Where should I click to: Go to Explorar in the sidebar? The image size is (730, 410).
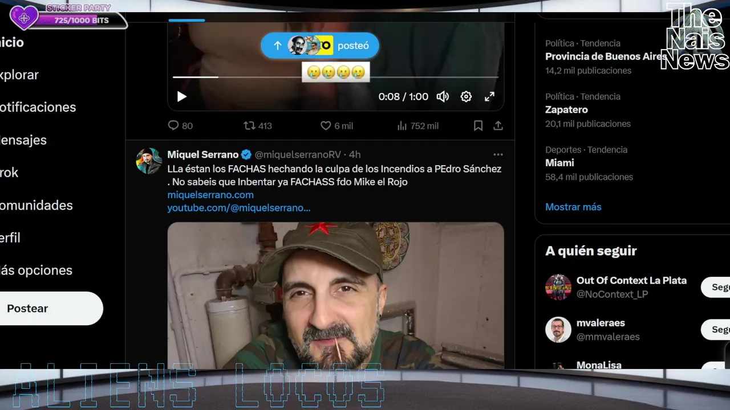pyautogui.click(x=19, y=75)
